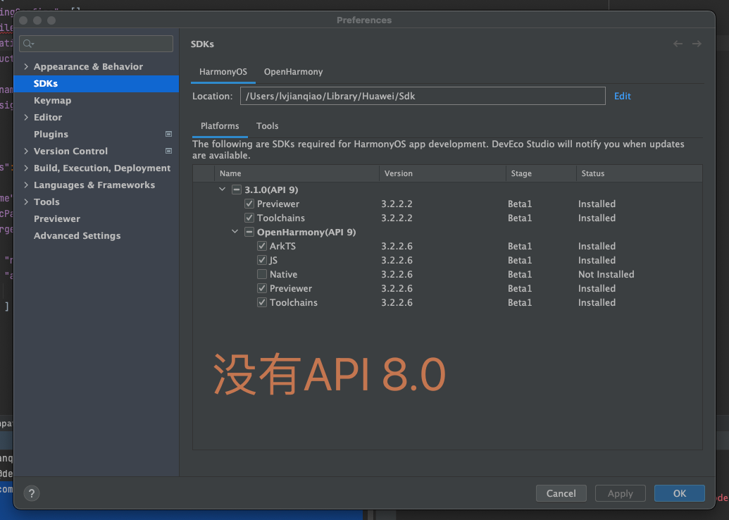
Task: Click the Apply button
Action: pyautogui.click(x=621, y=493)
